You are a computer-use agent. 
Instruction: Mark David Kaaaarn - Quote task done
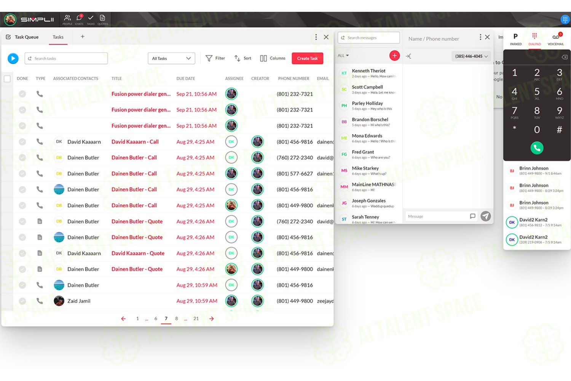[22, 253]
